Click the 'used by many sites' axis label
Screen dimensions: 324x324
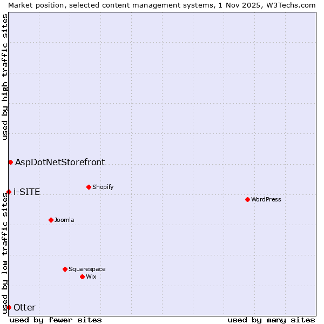pyautogui.click(x=271, y=320)
